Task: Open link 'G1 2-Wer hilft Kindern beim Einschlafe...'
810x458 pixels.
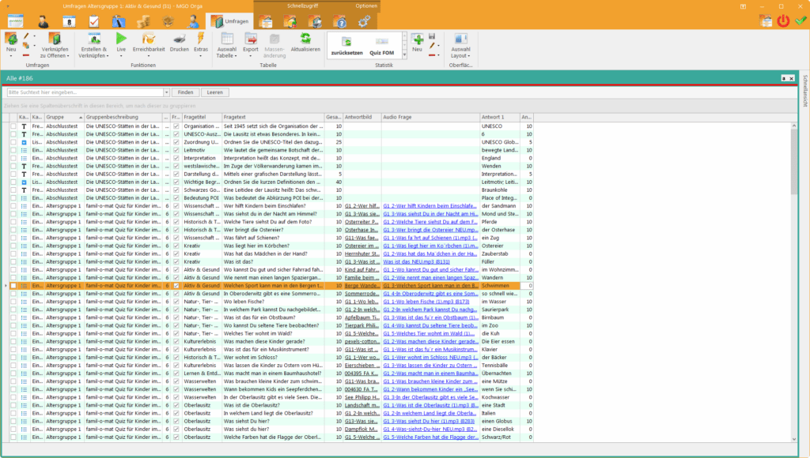Action: 430,206
